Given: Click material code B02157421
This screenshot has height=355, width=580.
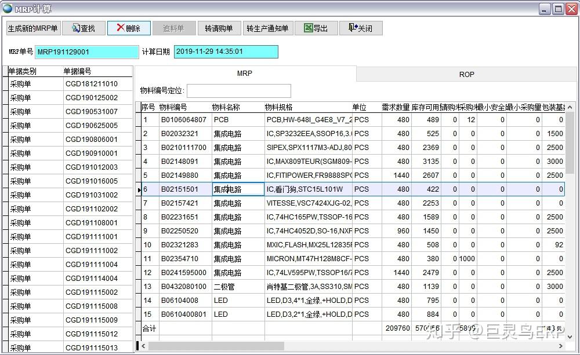Looking at the screenshot, I should pyautogui.click(x=180, y=203).
